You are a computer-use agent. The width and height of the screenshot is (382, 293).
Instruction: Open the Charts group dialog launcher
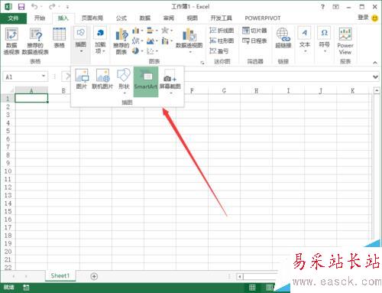(202, 63)
